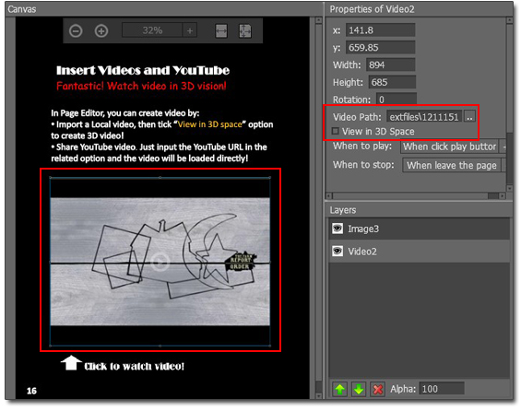Click the page number 16 on canvas
Viewport: 521px width, 411px height.
coord(31,391)
